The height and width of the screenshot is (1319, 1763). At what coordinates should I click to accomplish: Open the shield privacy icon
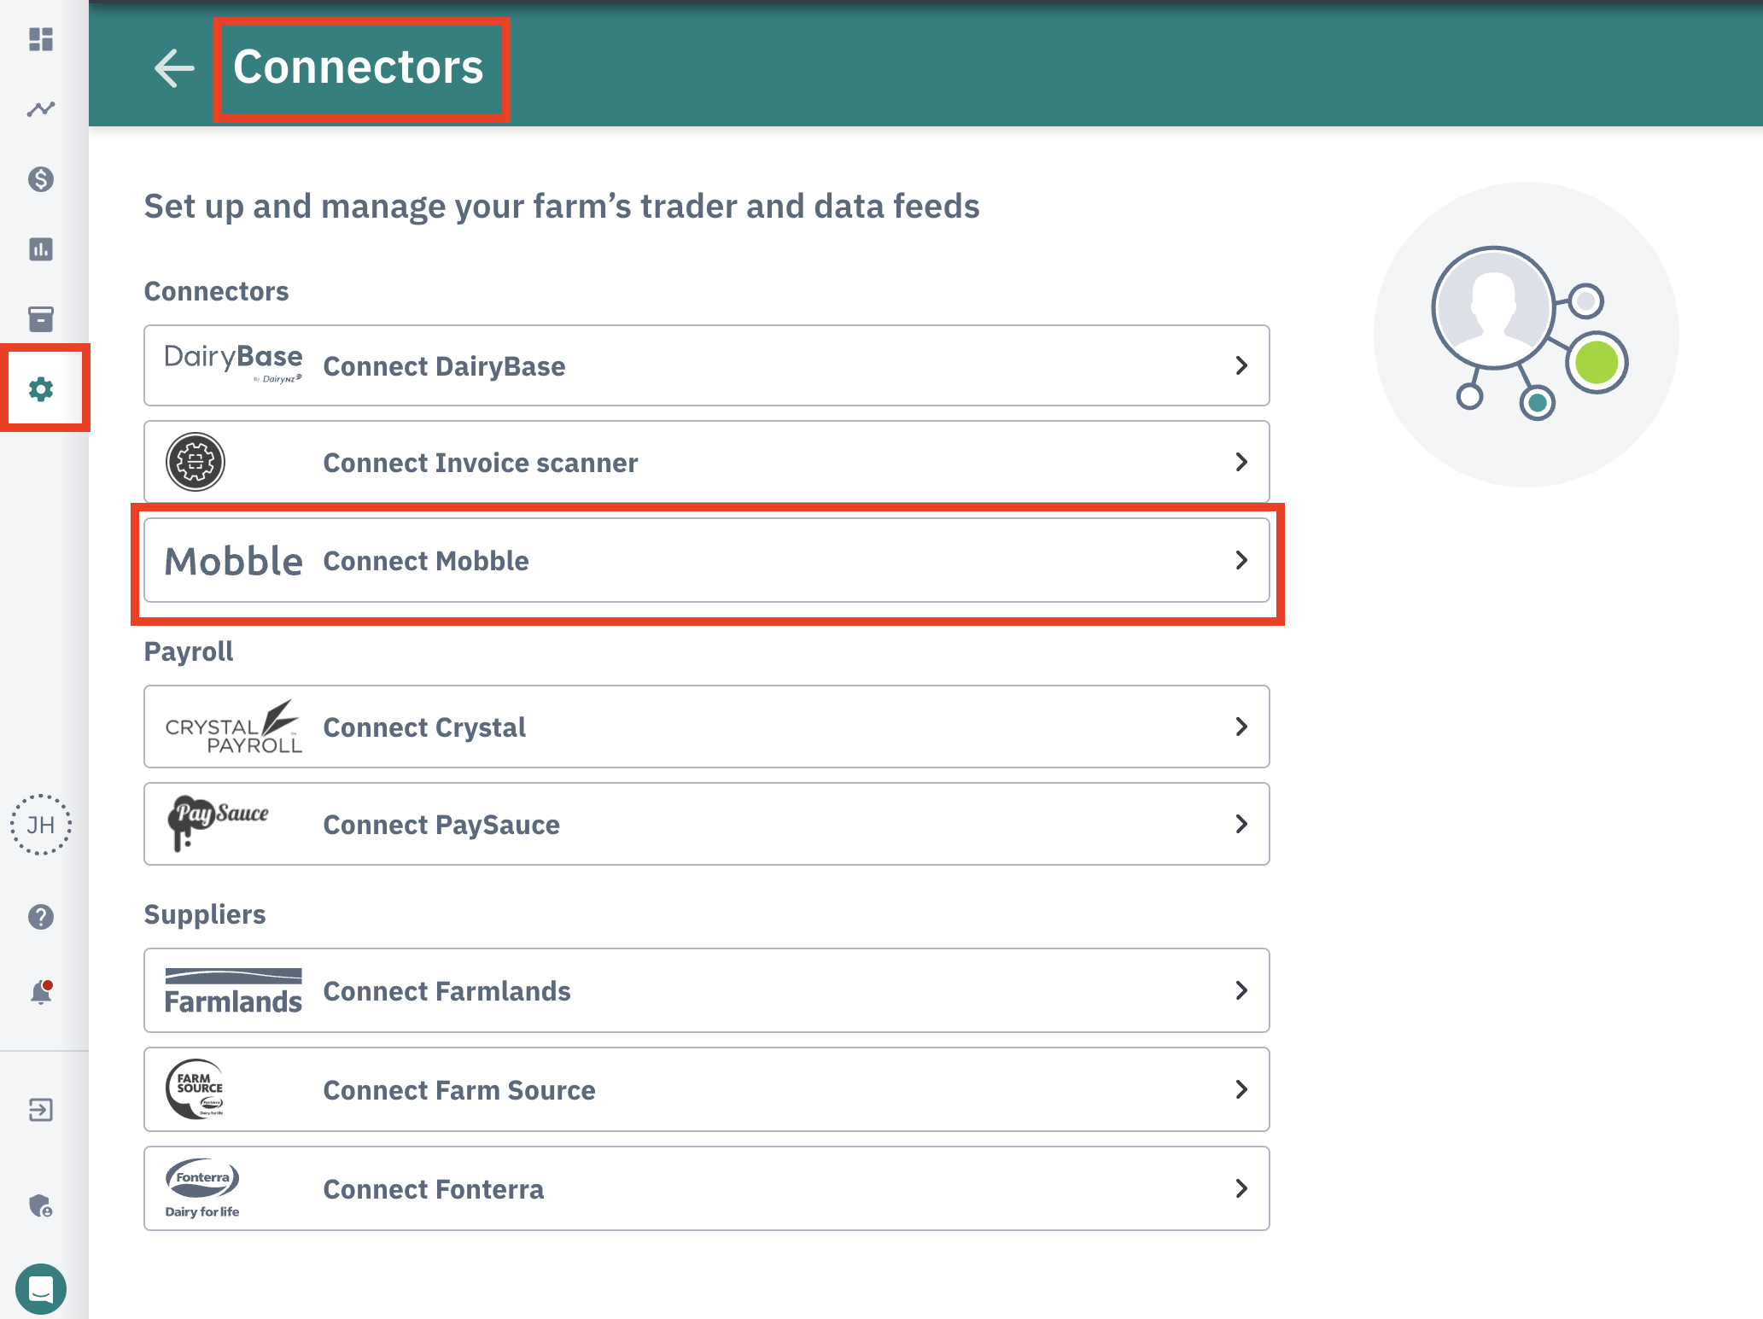(41, 1205)
